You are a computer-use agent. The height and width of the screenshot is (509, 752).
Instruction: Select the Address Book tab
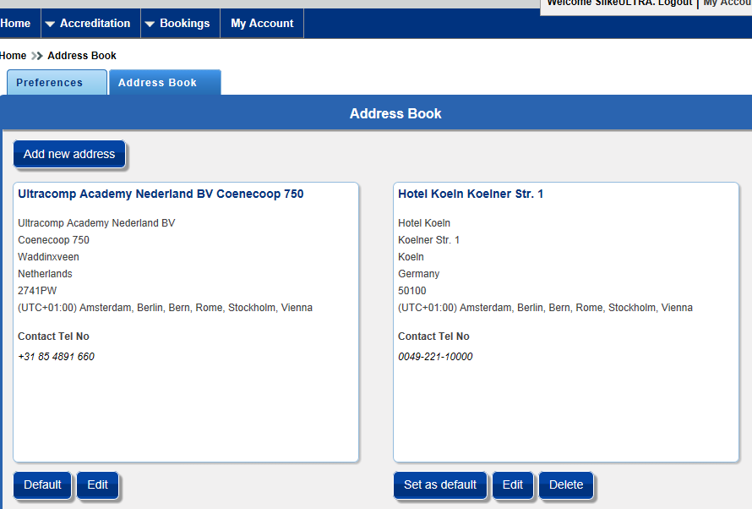coord(165,83)
